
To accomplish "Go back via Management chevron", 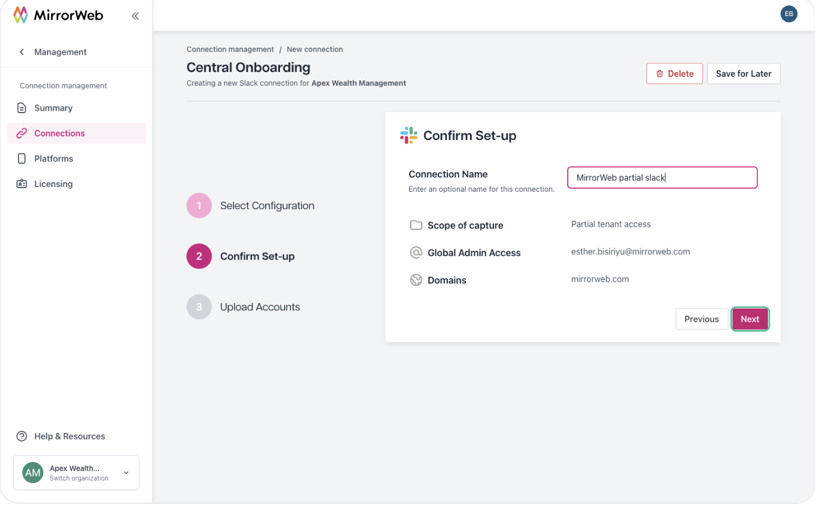I will pyautogui.click(x=22, y=52).
